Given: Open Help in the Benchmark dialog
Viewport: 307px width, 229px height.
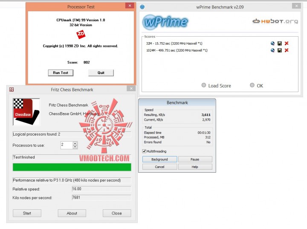Looking at the screenshot, I should 195,167.
